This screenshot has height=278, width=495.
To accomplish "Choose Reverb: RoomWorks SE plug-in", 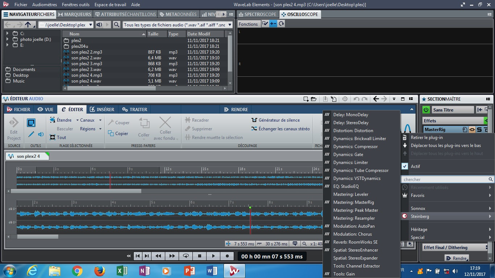I will click(355, 242).
